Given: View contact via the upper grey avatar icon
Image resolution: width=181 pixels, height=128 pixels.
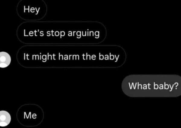Looking at the screenshot, I should tap(5, 60).
